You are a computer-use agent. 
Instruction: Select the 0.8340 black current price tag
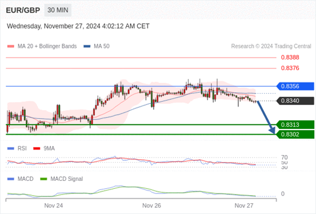tap(295, 100)
